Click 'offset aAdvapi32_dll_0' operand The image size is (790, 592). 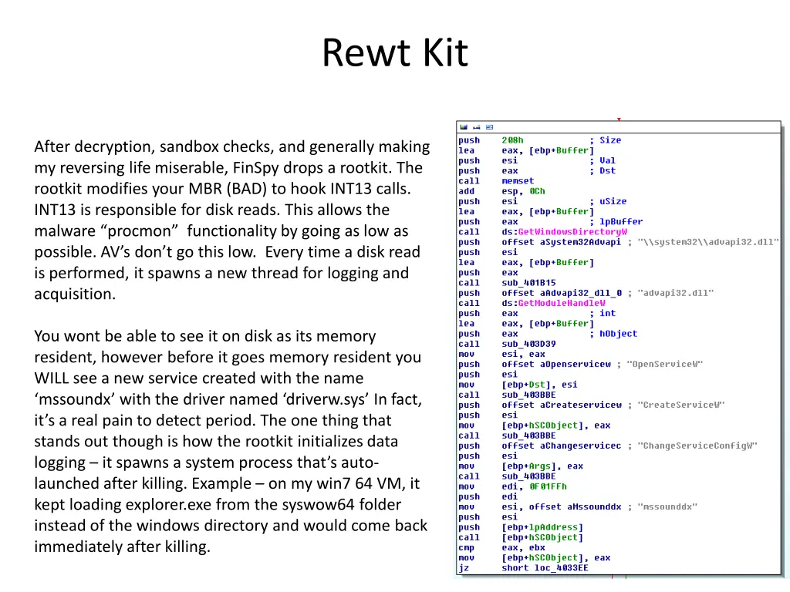562,293
